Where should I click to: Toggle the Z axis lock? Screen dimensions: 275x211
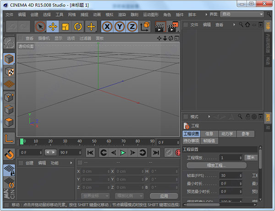coord(132,27)
